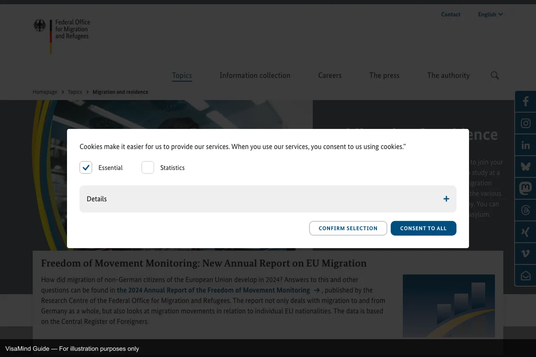Click the Homepage breadcrumb link
Screen dimensions: 536x357
coord(45,92)
